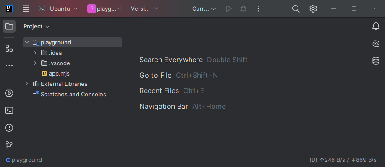Viewport: 385px width, 167px height.
Task: Open the playground project dropdown
Action: (x=104, y=9)
